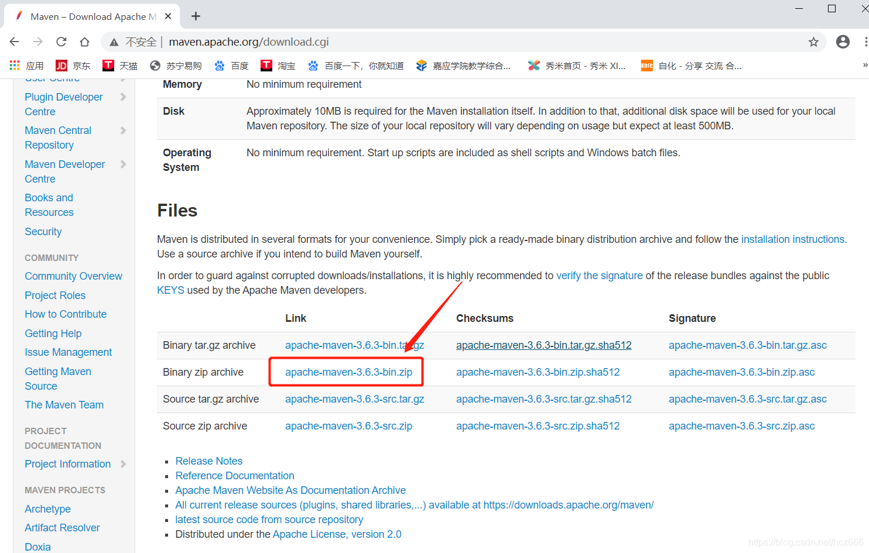Viewport: 869px width, 553px height.
Task: Go to Project Roles
Action: click(55, 296)
